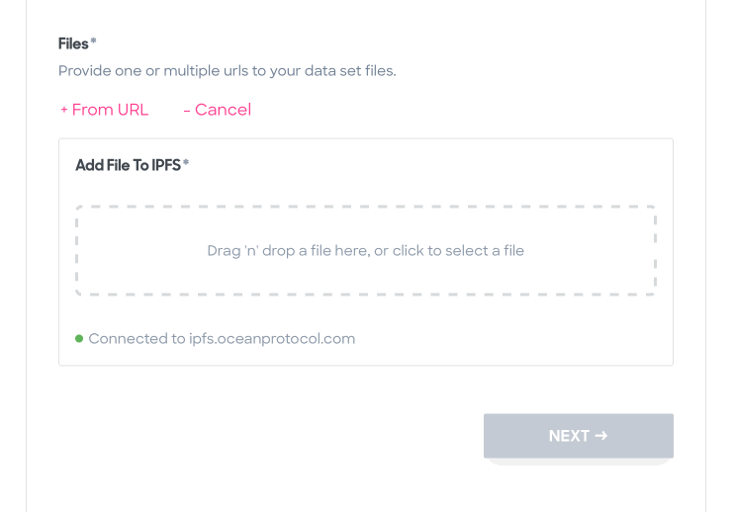Click the dashed border of the dropzone

(366, 206)
